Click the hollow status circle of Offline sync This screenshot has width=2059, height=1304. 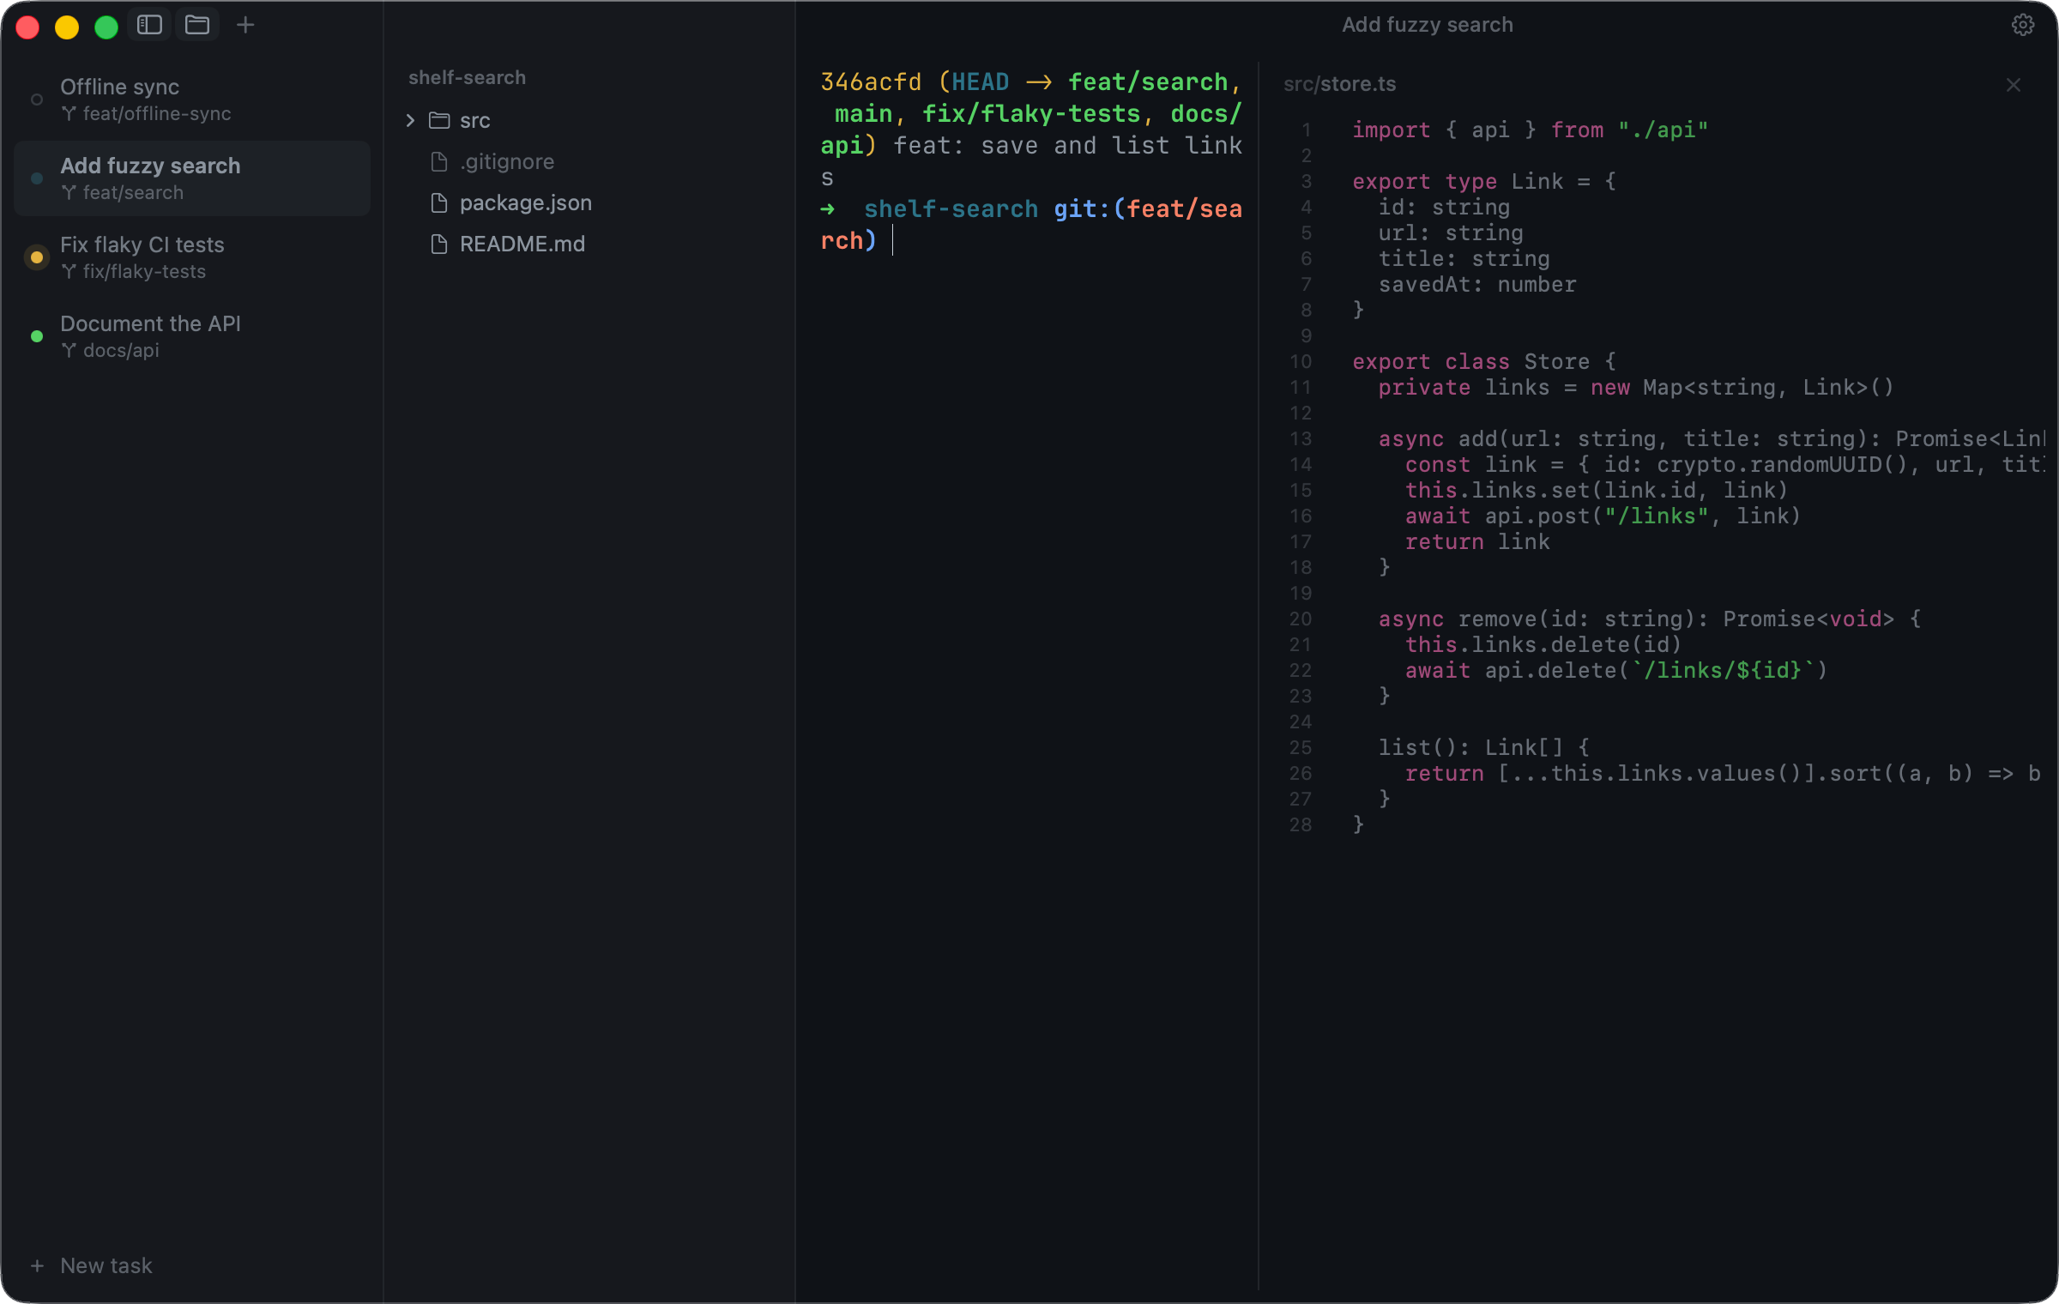click(x=37, y=100)
